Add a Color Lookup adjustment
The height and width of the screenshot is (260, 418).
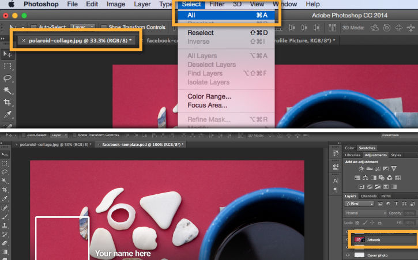pyautogui.click(x=398, y=178)
